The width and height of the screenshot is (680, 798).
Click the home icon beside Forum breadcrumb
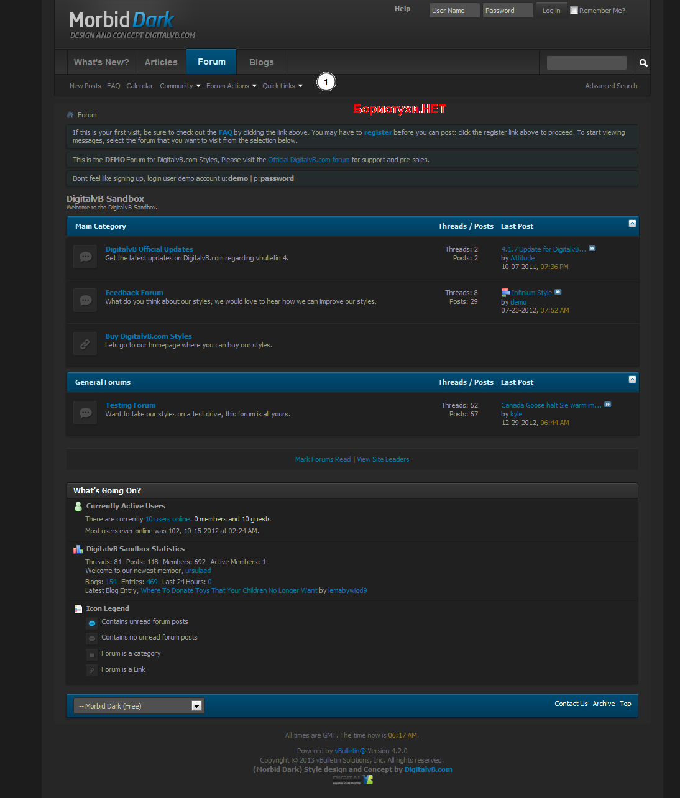[70, 115]
